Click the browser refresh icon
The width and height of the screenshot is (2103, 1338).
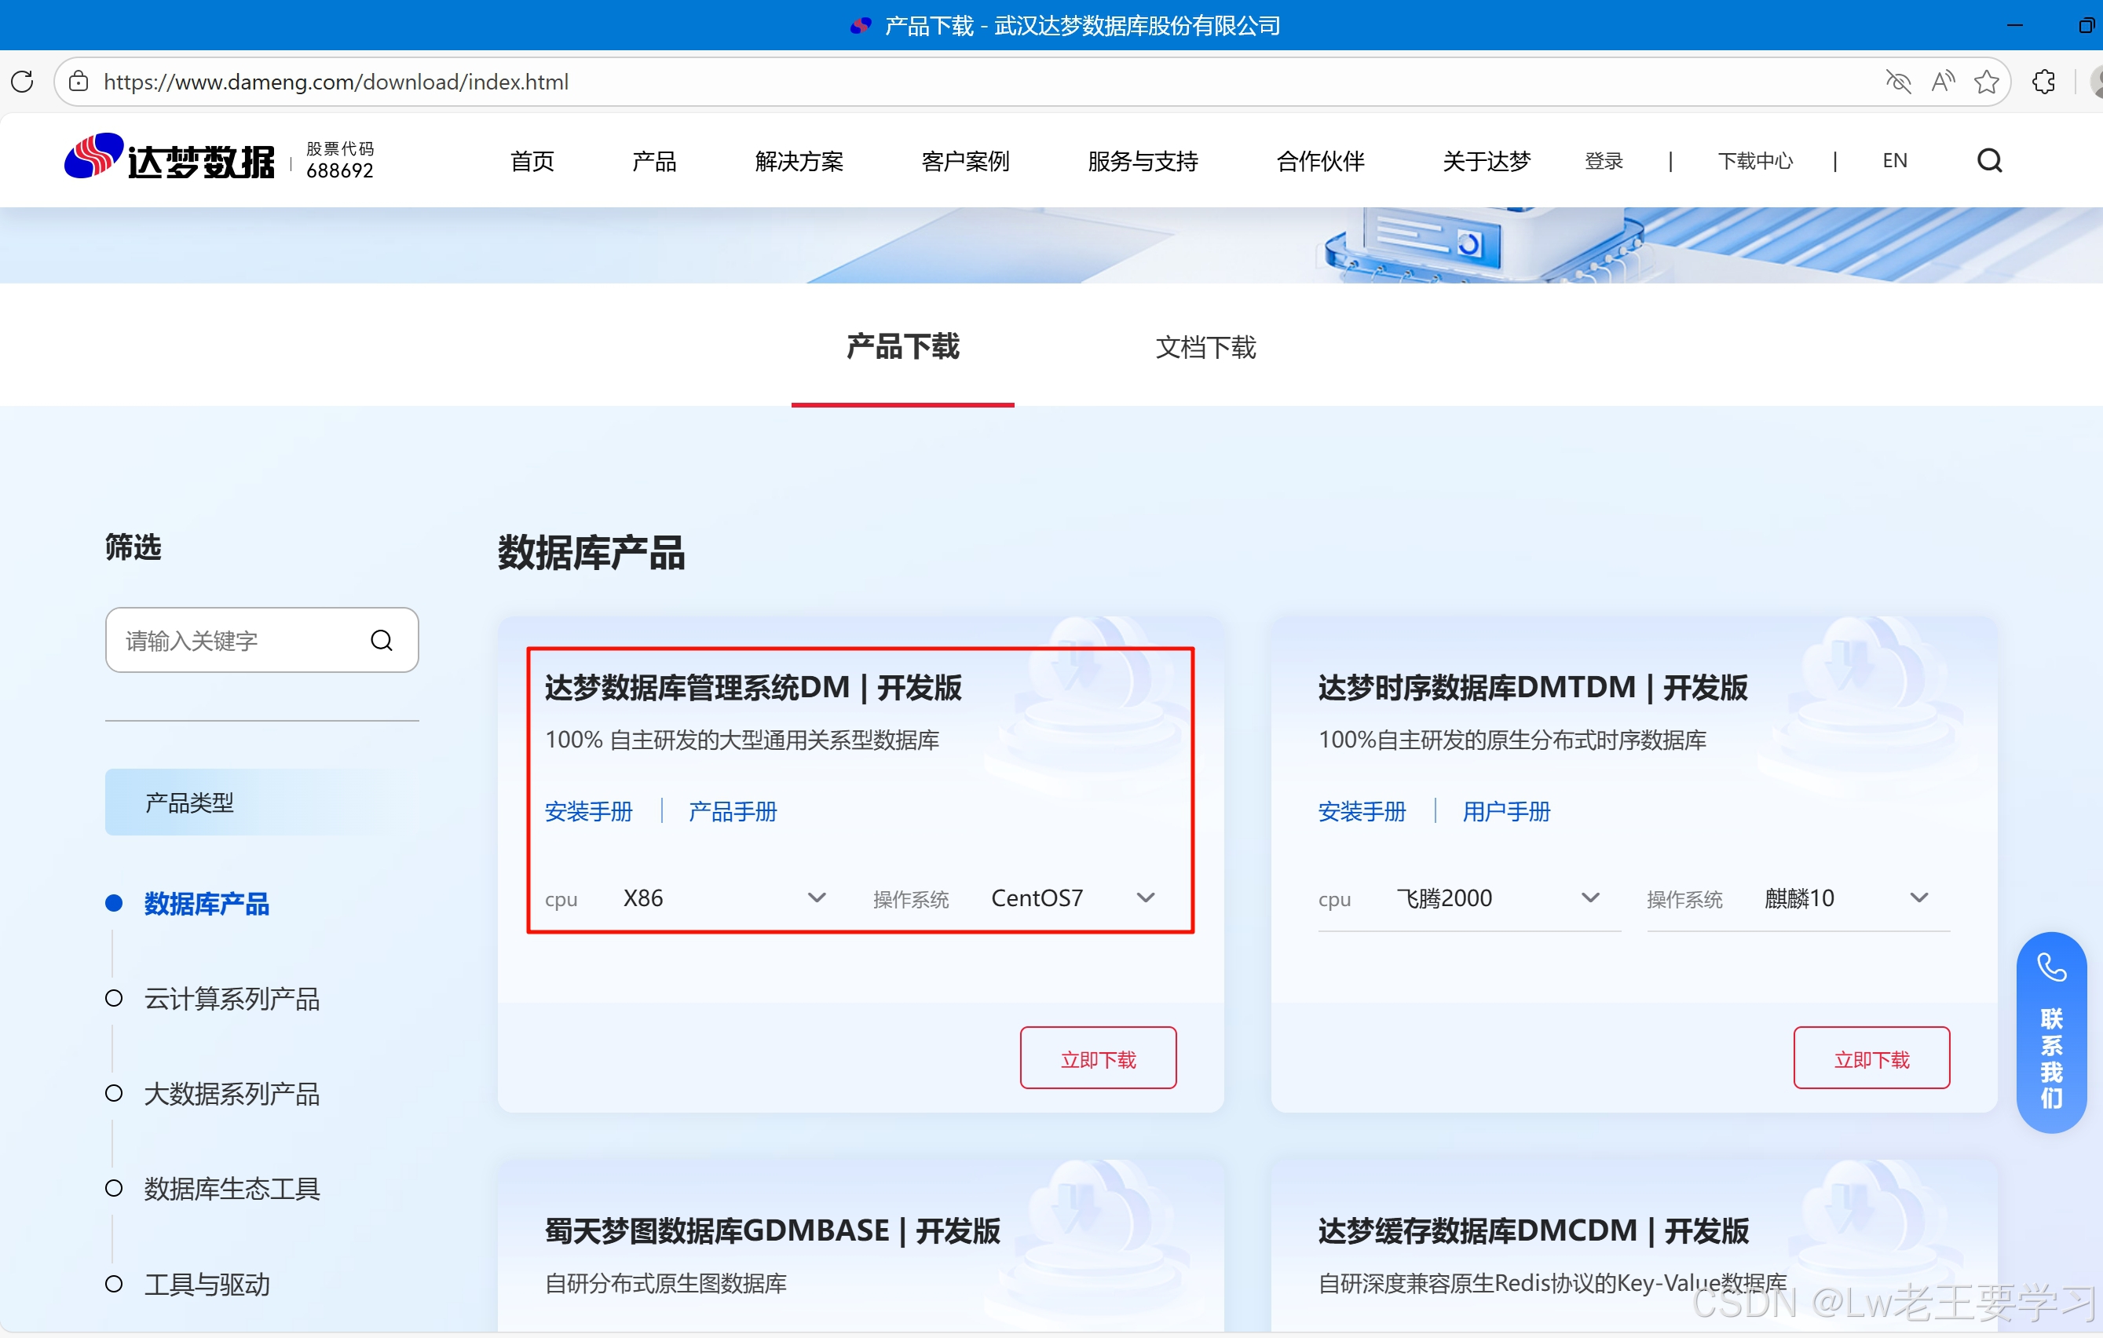tap(23, 81)
